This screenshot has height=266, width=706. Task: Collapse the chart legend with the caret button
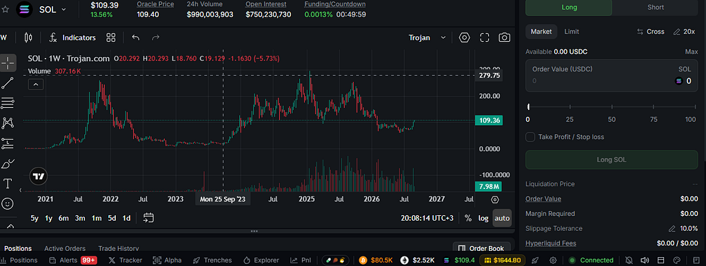[36, 84]
